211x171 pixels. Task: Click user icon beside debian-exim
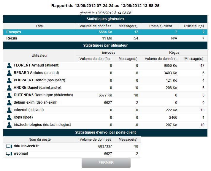pyautogui.click(x=9, y=103)
